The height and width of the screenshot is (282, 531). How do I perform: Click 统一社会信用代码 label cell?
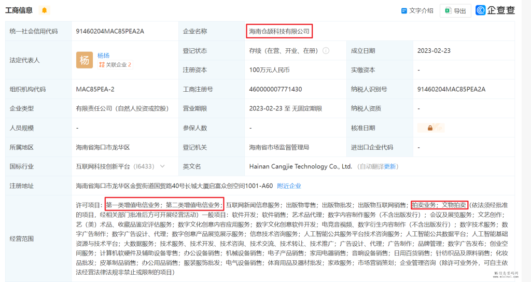(38, 32)
